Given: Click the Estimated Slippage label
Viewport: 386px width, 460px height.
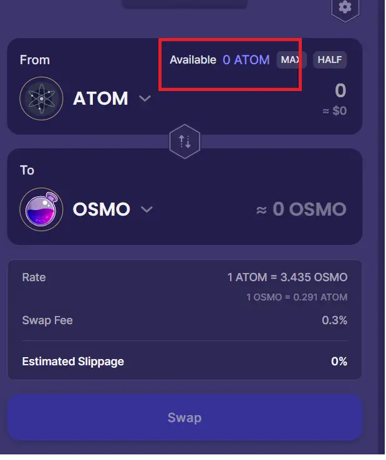Looking at the screenshot, I should click(73, 362).
